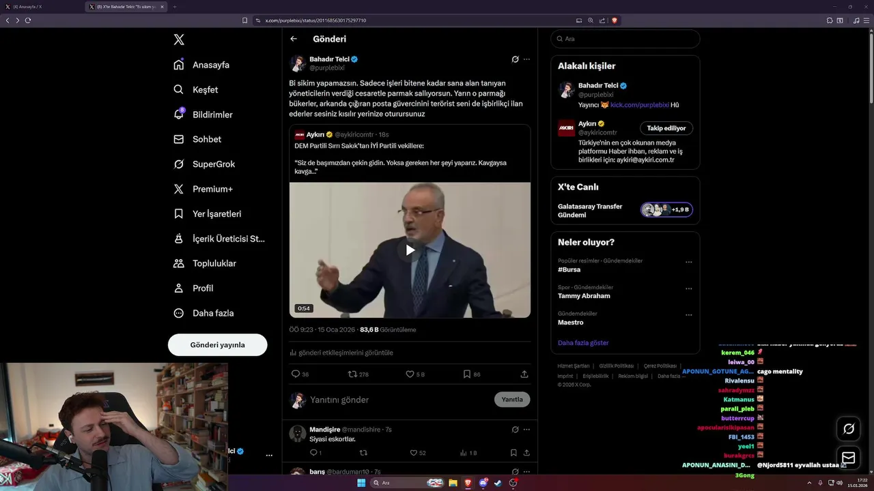Bookmark Mandişire's reply
Screen dimensions: 874x491
[x=513, y=453]
